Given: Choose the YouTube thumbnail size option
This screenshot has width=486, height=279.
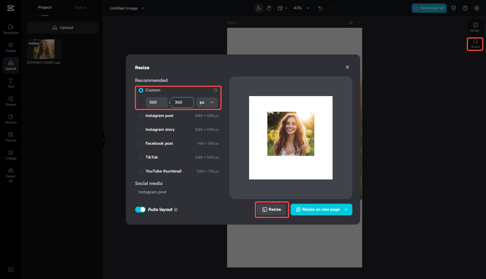Looking at the screenshot, I should (141, 171).
